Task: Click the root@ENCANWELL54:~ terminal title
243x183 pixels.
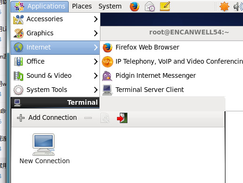Action: click(x=189, y=32)
